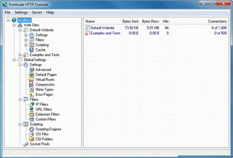Click the Web Sites network icon
This screenshot has height=158, width=233.
tap(20, 25)
